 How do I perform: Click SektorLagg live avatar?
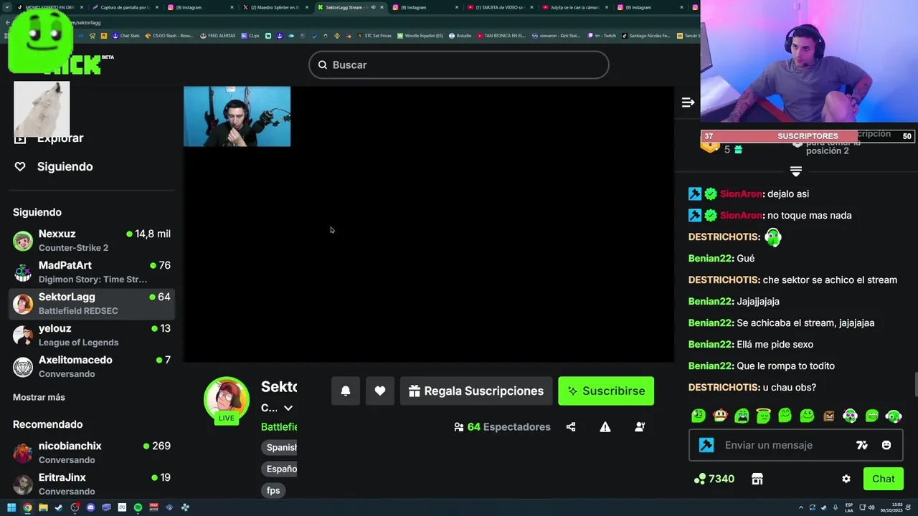tap(227, 399)
